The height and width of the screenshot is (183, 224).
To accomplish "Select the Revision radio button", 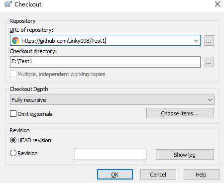I will coord(13,153).
